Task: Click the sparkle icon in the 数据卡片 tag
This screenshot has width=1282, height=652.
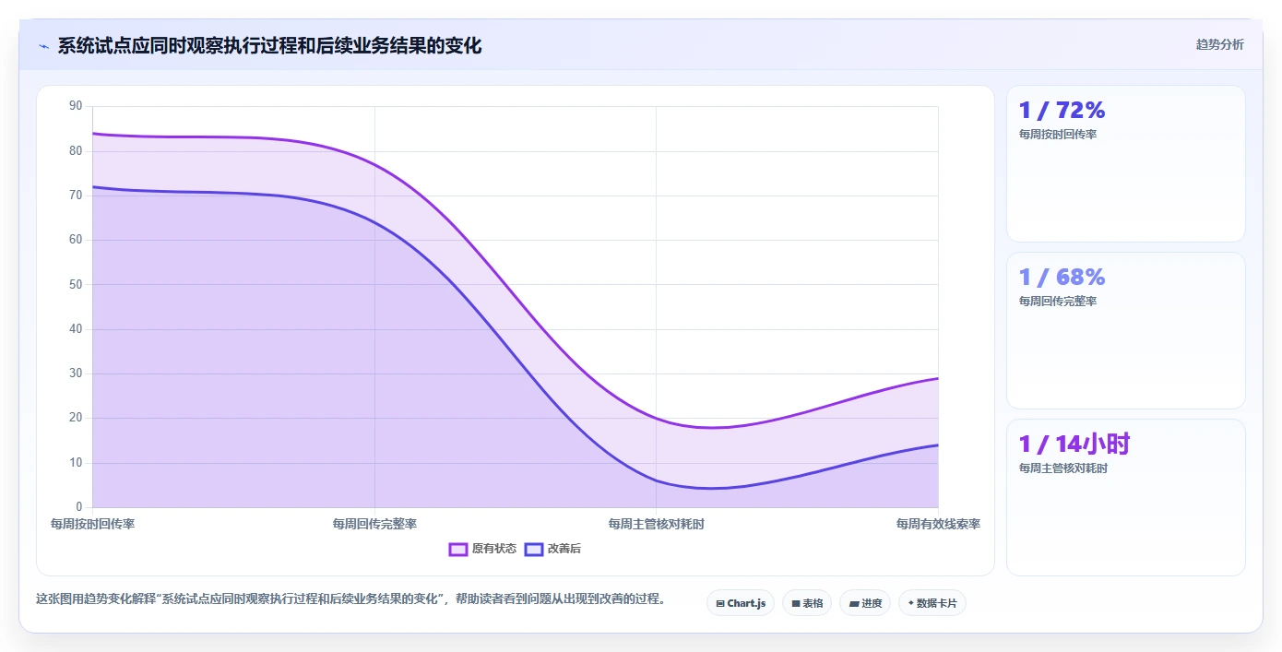Action: [x=910, y=603]
